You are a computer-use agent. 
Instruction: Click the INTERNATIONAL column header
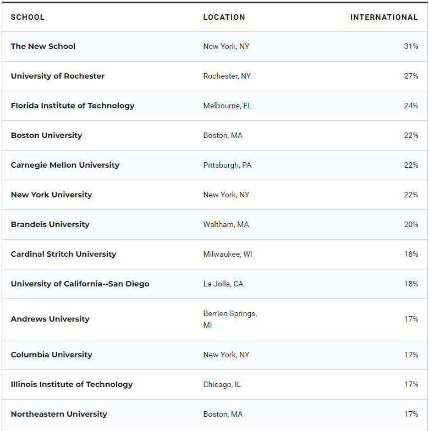[384, 17]
